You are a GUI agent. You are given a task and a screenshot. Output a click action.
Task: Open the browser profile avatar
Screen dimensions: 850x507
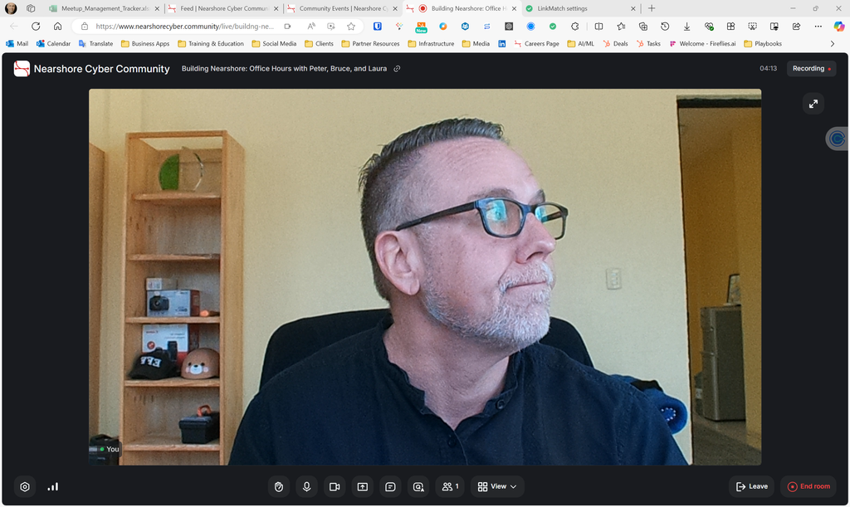coord(11,8)
